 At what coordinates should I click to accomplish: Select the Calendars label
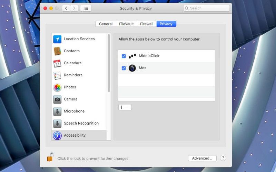tap(72, 63)
